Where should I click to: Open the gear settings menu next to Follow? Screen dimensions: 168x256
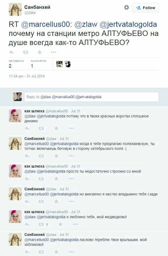coord(126,8)
